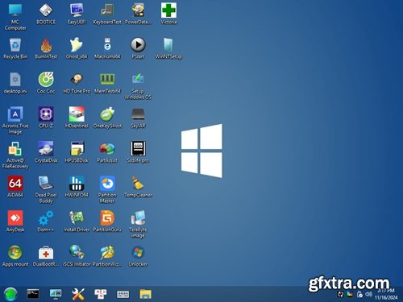Click the taskbar clock showing 11/16/2024
Viewport: 403px width, 302px height.
click(x=386, y=294)
